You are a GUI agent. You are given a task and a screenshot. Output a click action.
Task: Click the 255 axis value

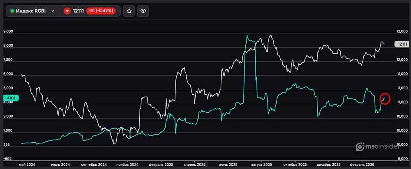coord(6,145)
